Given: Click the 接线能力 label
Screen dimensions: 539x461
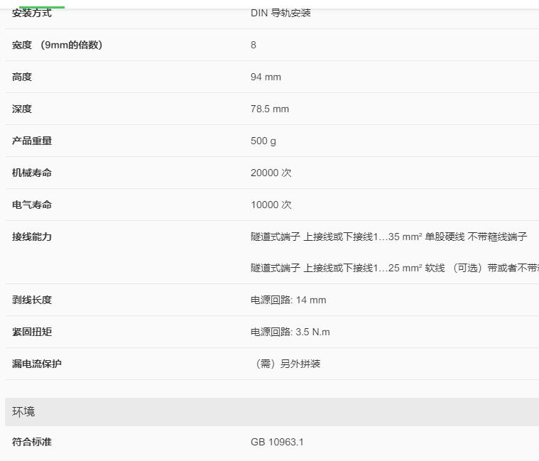Looking at the screenshot, I should click(32, 237).
